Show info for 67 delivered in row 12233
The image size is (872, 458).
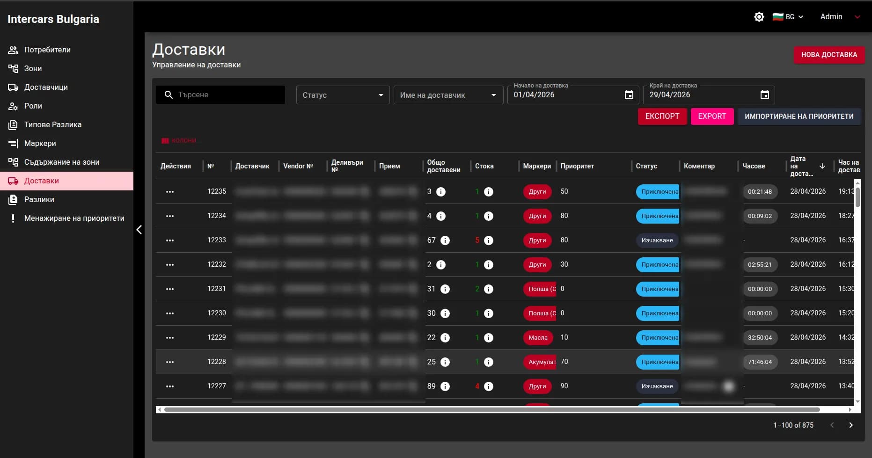pos(445,240)
